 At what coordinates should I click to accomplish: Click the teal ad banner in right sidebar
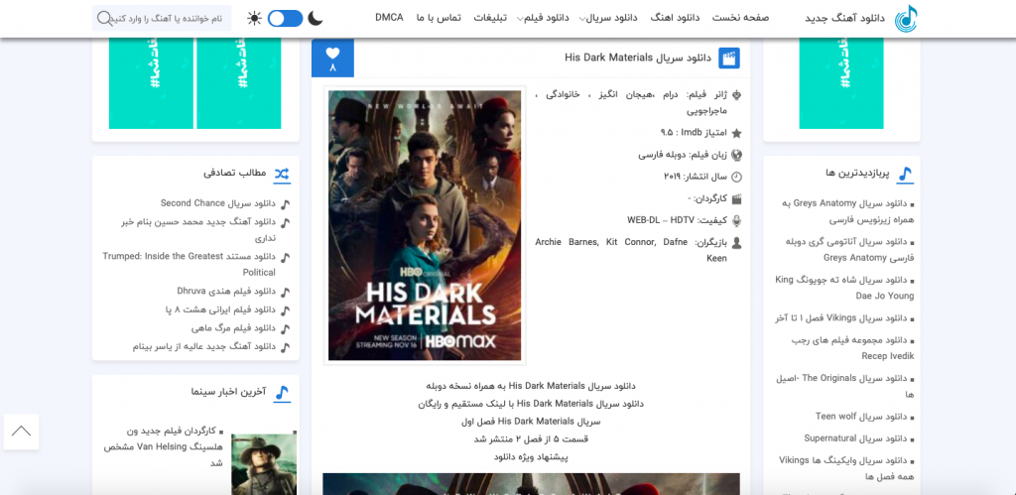841,83
